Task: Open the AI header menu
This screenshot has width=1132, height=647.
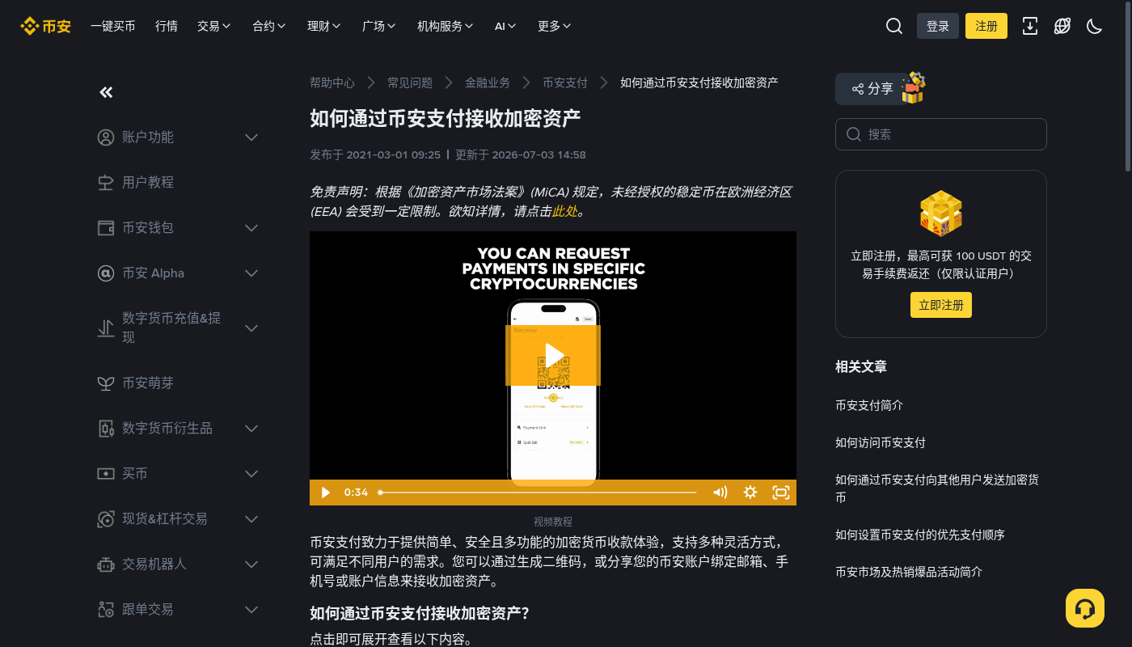Action: tap(505, 26)
